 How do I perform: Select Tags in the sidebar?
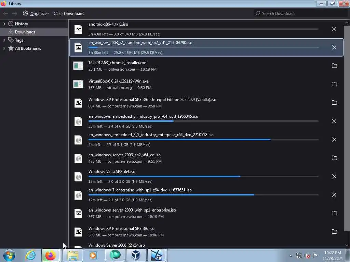pyautogui.click(x=19, y=40)
